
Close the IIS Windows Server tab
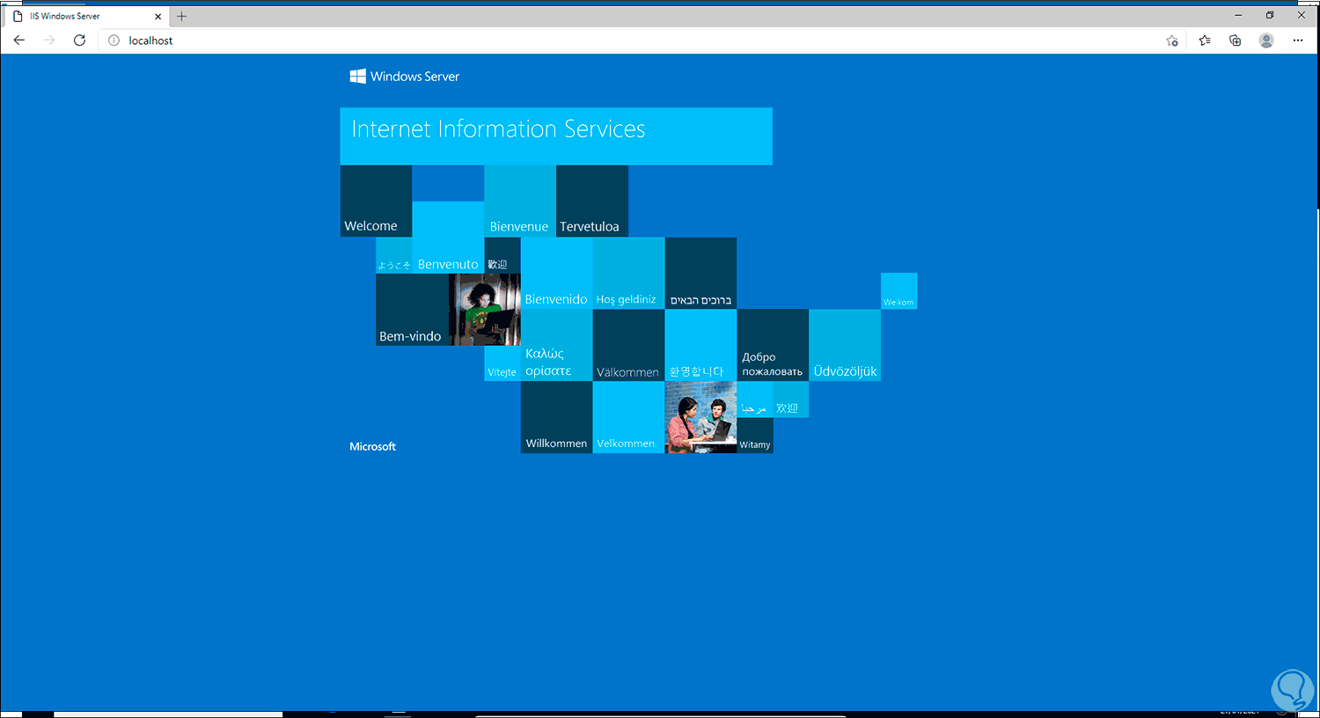pos(158,16)
